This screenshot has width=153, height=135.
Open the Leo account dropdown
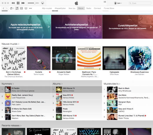(x=118, y=3)
